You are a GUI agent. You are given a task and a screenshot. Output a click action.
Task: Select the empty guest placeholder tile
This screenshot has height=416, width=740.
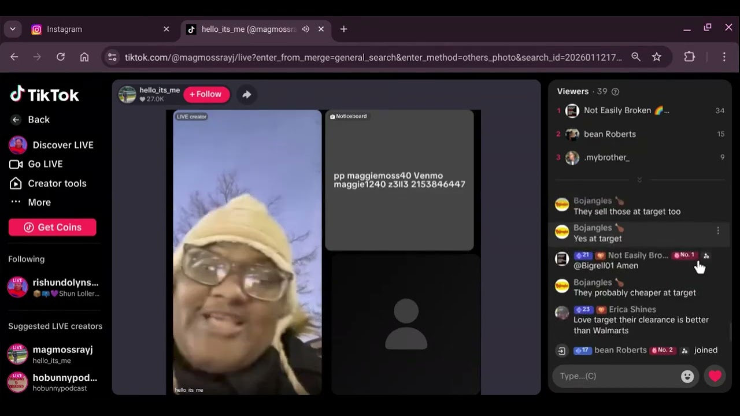[x=406, y=324]
